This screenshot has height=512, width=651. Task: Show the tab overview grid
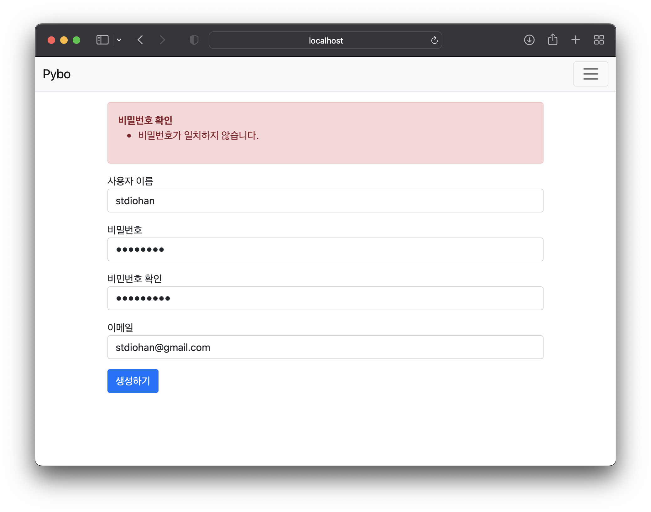pyautogui.click(x=599, y=40)
